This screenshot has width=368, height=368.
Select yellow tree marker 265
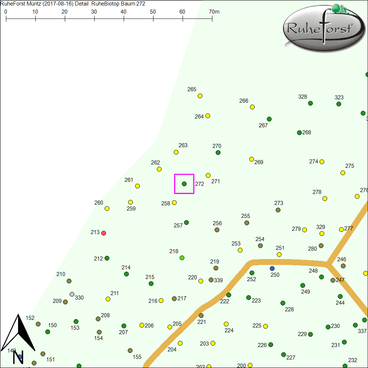tap(200, 96)
